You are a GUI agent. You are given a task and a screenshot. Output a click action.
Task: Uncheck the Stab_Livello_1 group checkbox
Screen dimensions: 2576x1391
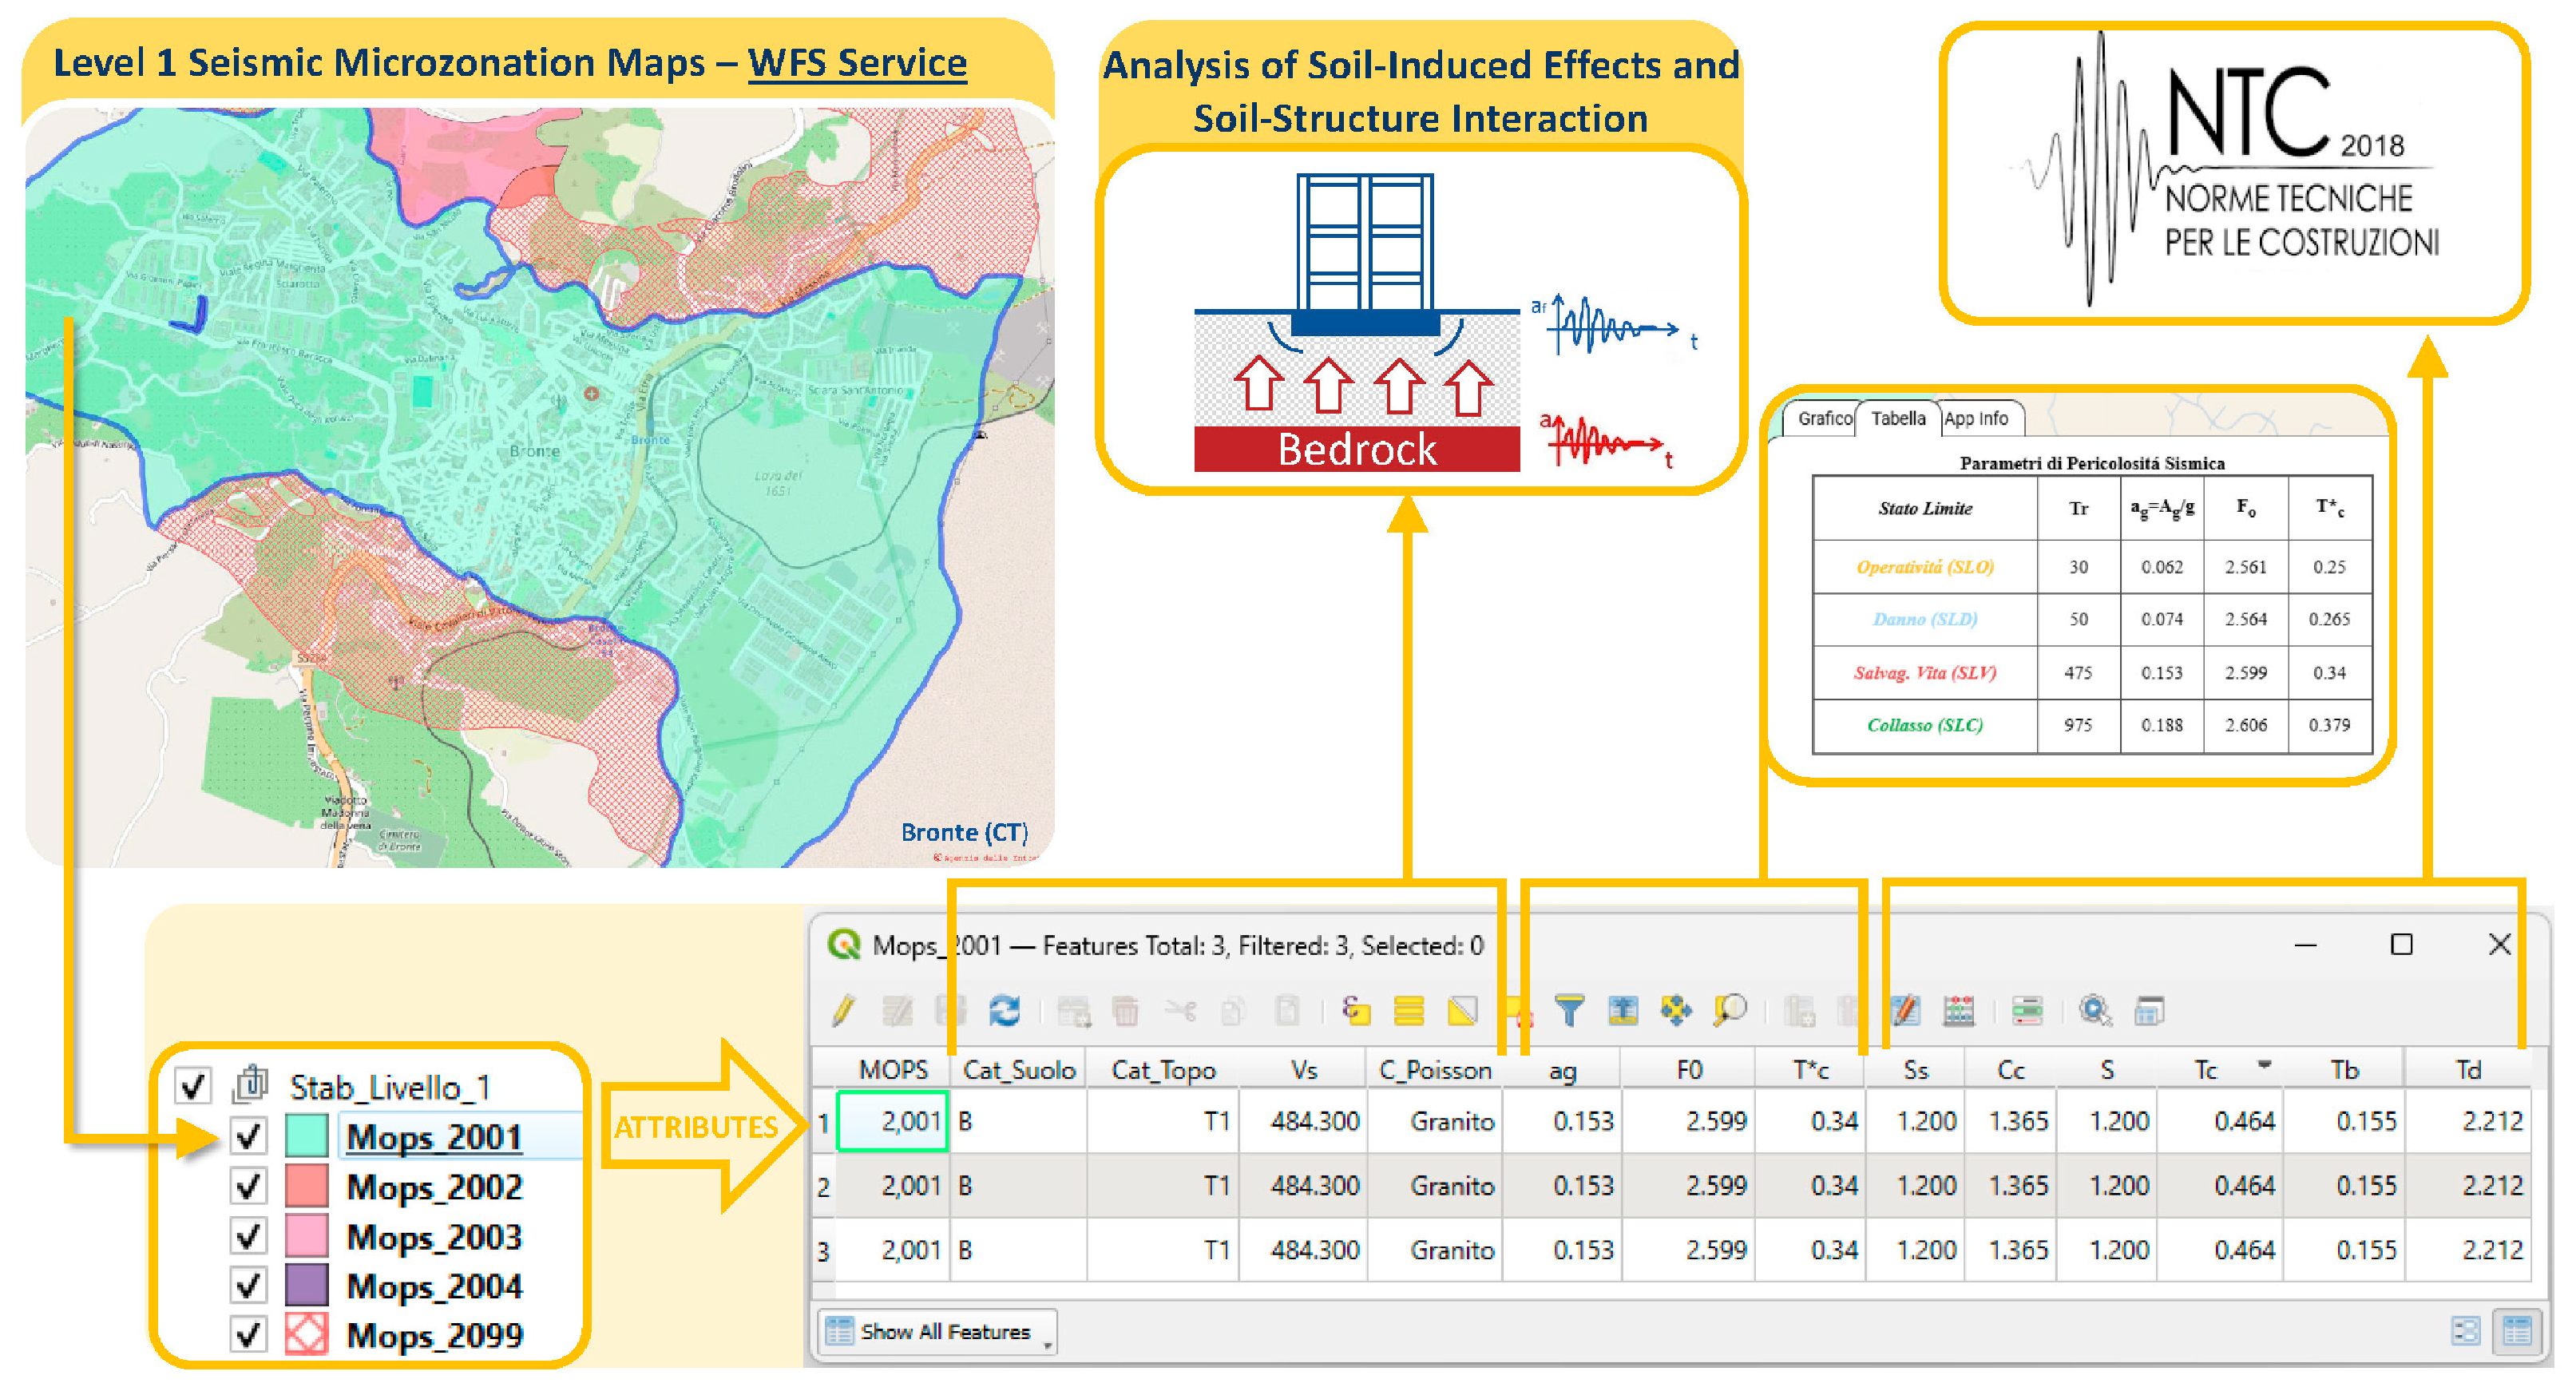(193, 1085)
